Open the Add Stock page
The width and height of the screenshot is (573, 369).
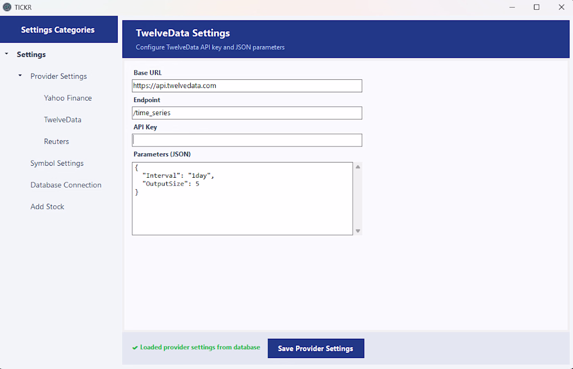[x=47, y=206]
